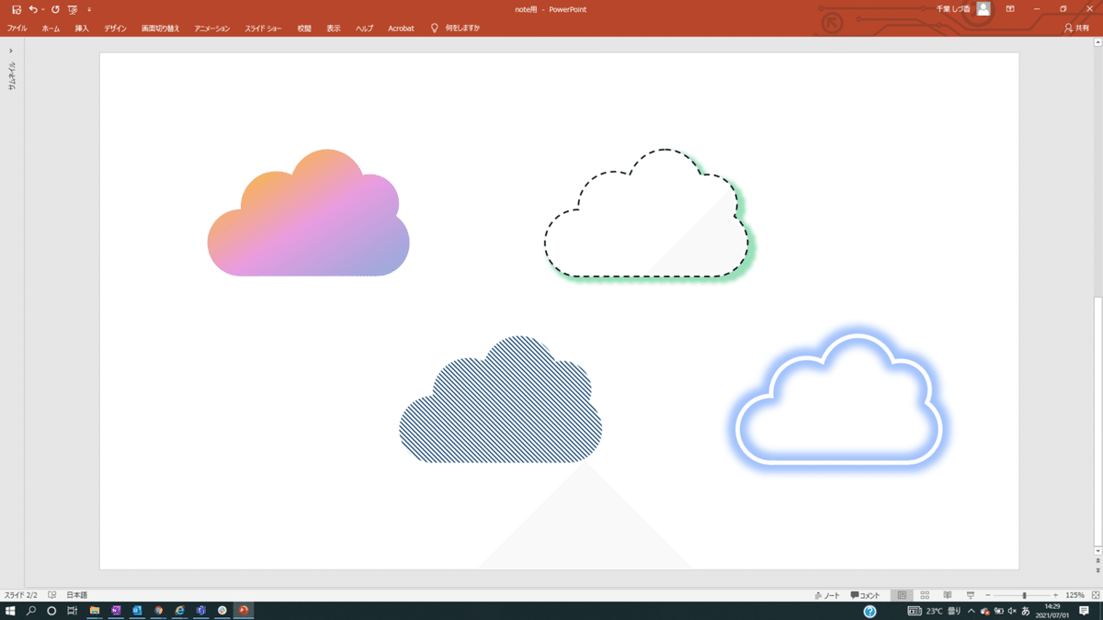This screenshot has width=1103, height=620.
Task: Open the 画面切り替え tab
Action: coord(161,28)
